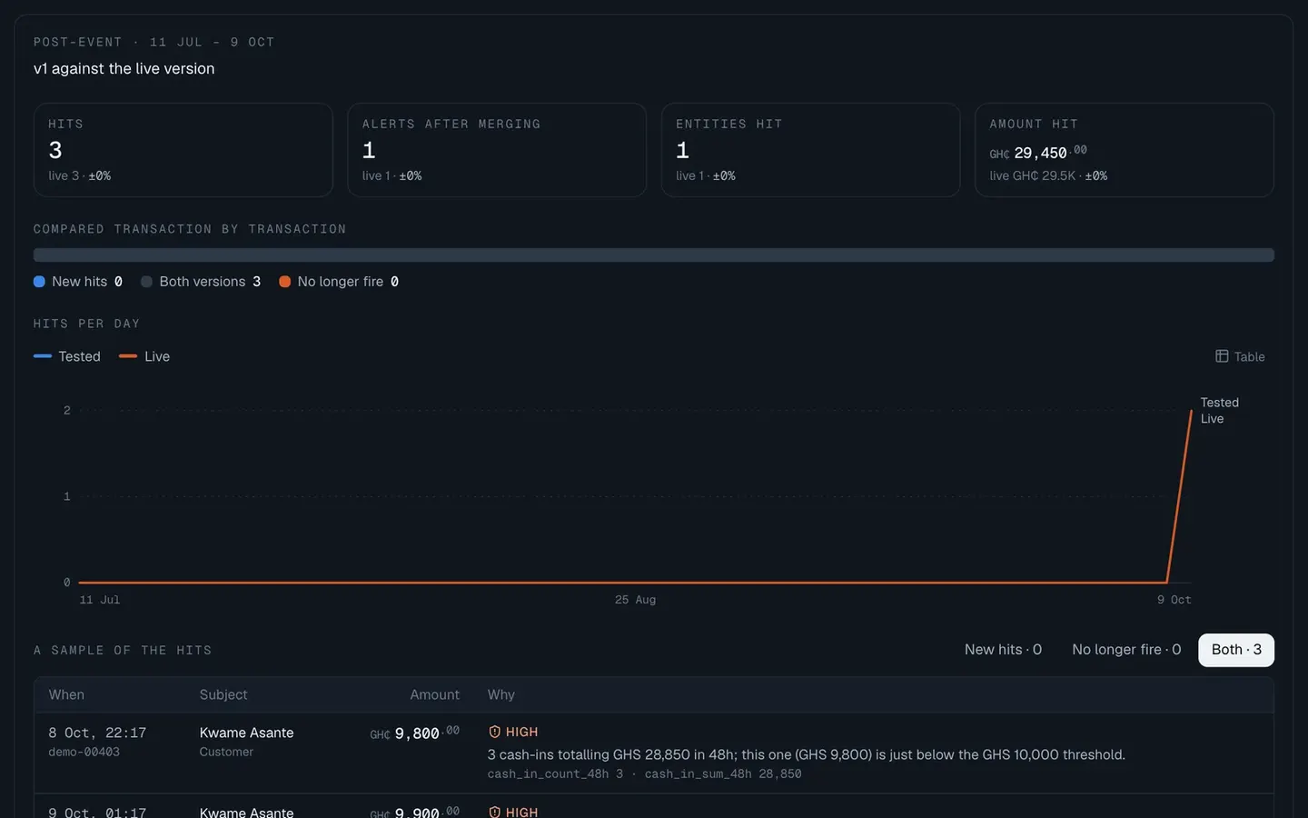Click the "live 3 · ±0%" line in the Hits card
Image resolution: width=1308 pixels, height=818 pixels.
(x=80, y=175)
